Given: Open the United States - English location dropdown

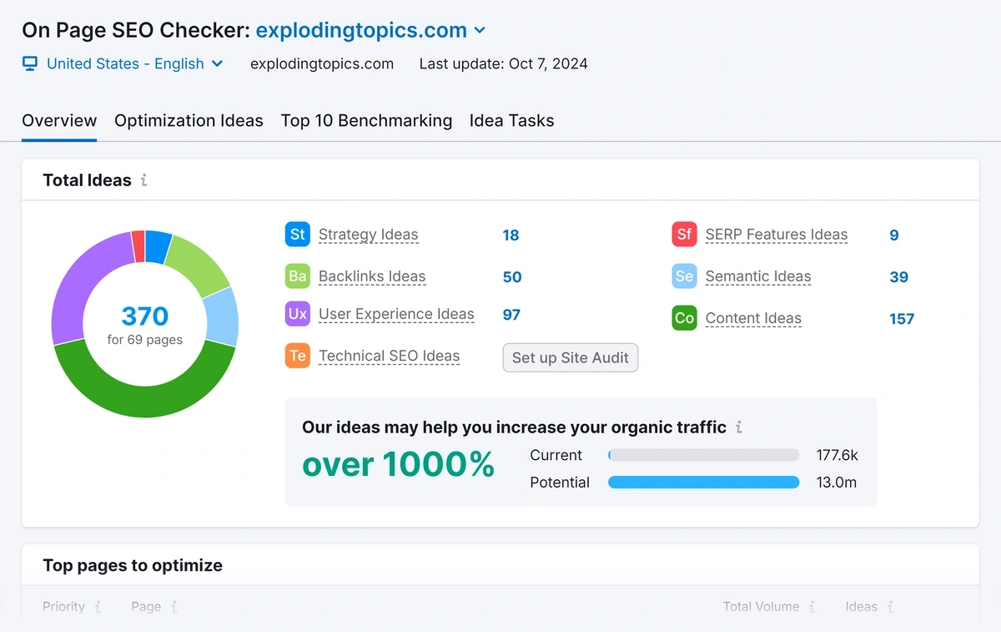Looking at the screenshot, I should click(x=134, y=63).
